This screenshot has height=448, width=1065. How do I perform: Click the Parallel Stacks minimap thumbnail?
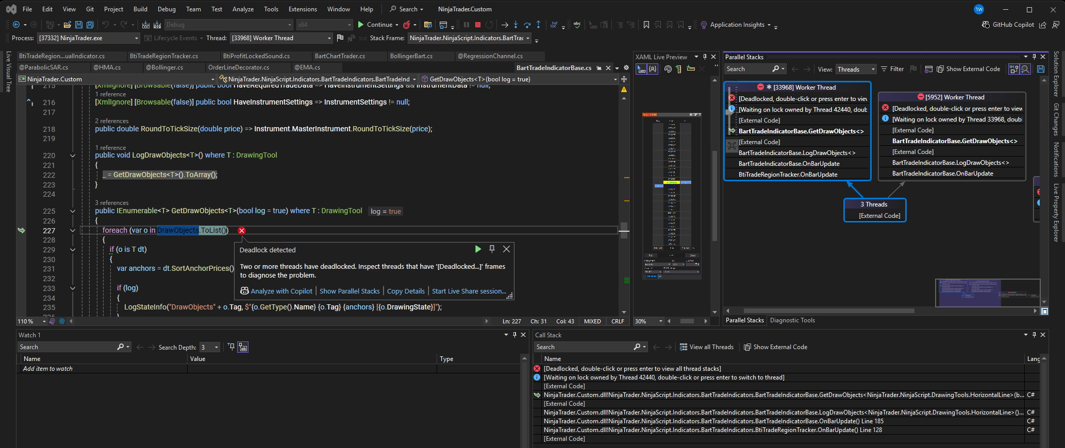point(988,292)
